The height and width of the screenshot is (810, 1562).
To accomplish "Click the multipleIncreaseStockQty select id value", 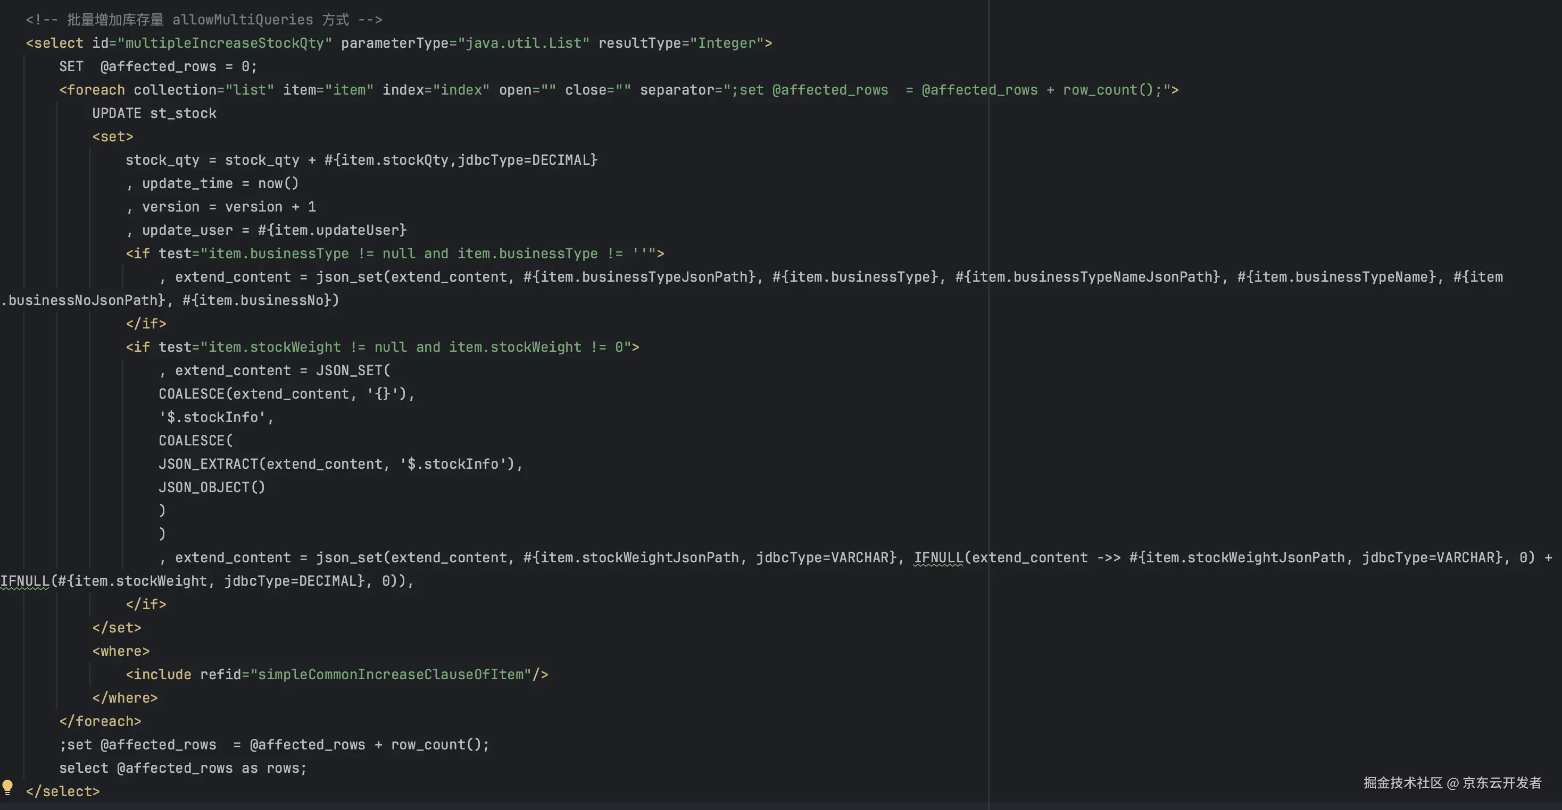I will [x=225, y=43].
